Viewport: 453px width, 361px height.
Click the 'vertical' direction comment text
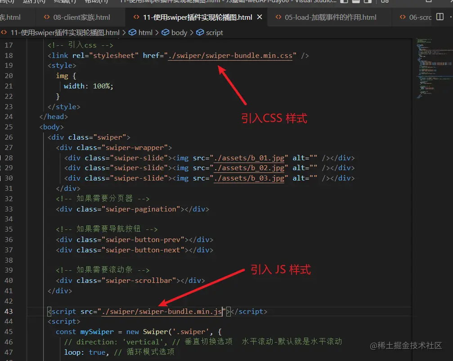[x=143, y=342]
